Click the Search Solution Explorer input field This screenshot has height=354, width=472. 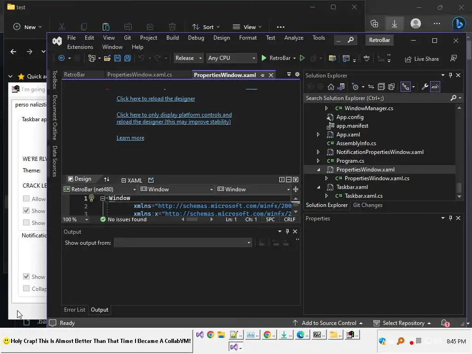pos(377,98)
